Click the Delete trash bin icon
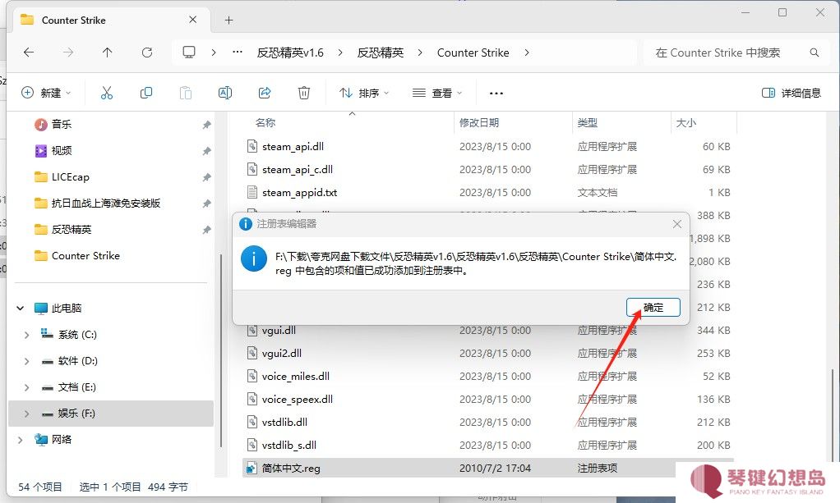The image size is (840, 503). [304, 93]
